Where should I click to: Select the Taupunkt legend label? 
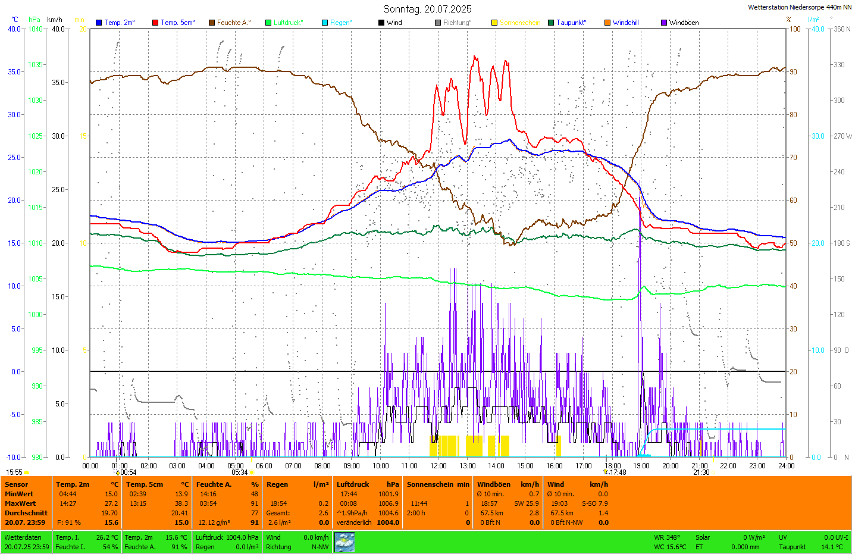coord(571,23)
